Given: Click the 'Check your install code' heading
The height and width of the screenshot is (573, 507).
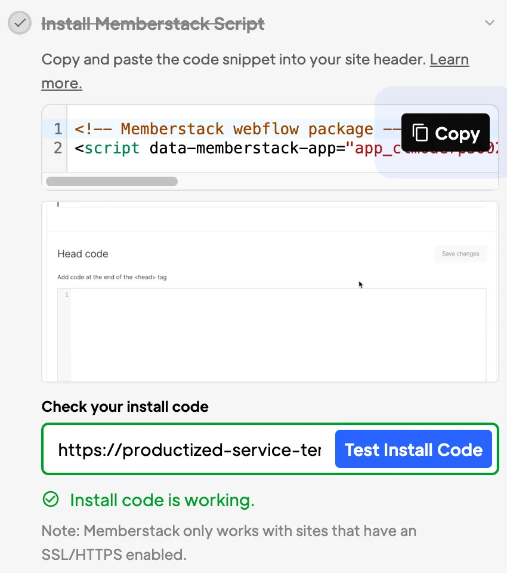Looking at the screenshot, I should 125,406.
